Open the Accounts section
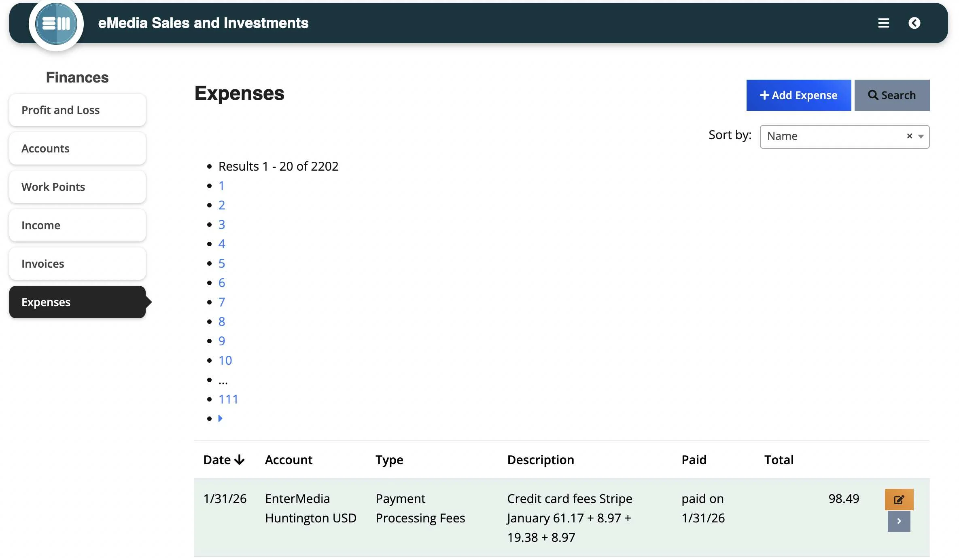959x558 pixels. tap(77, 148)
